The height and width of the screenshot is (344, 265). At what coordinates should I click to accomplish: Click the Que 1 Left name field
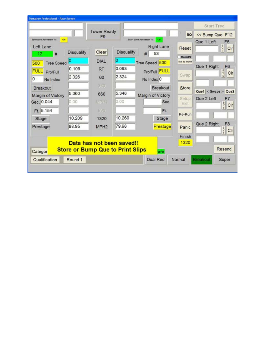(207, 49)
